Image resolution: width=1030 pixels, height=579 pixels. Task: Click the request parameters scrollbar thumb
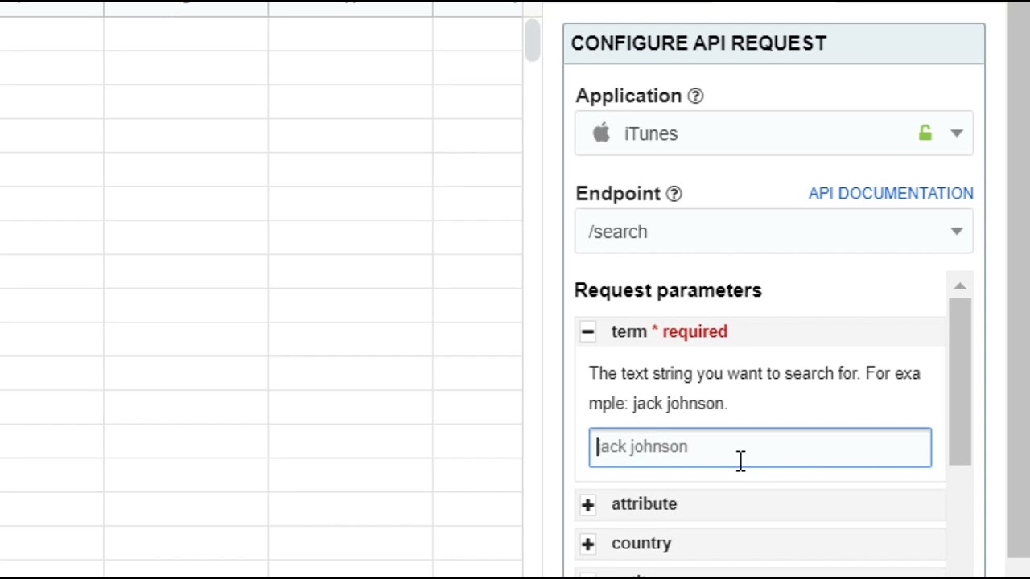(960, 381)
